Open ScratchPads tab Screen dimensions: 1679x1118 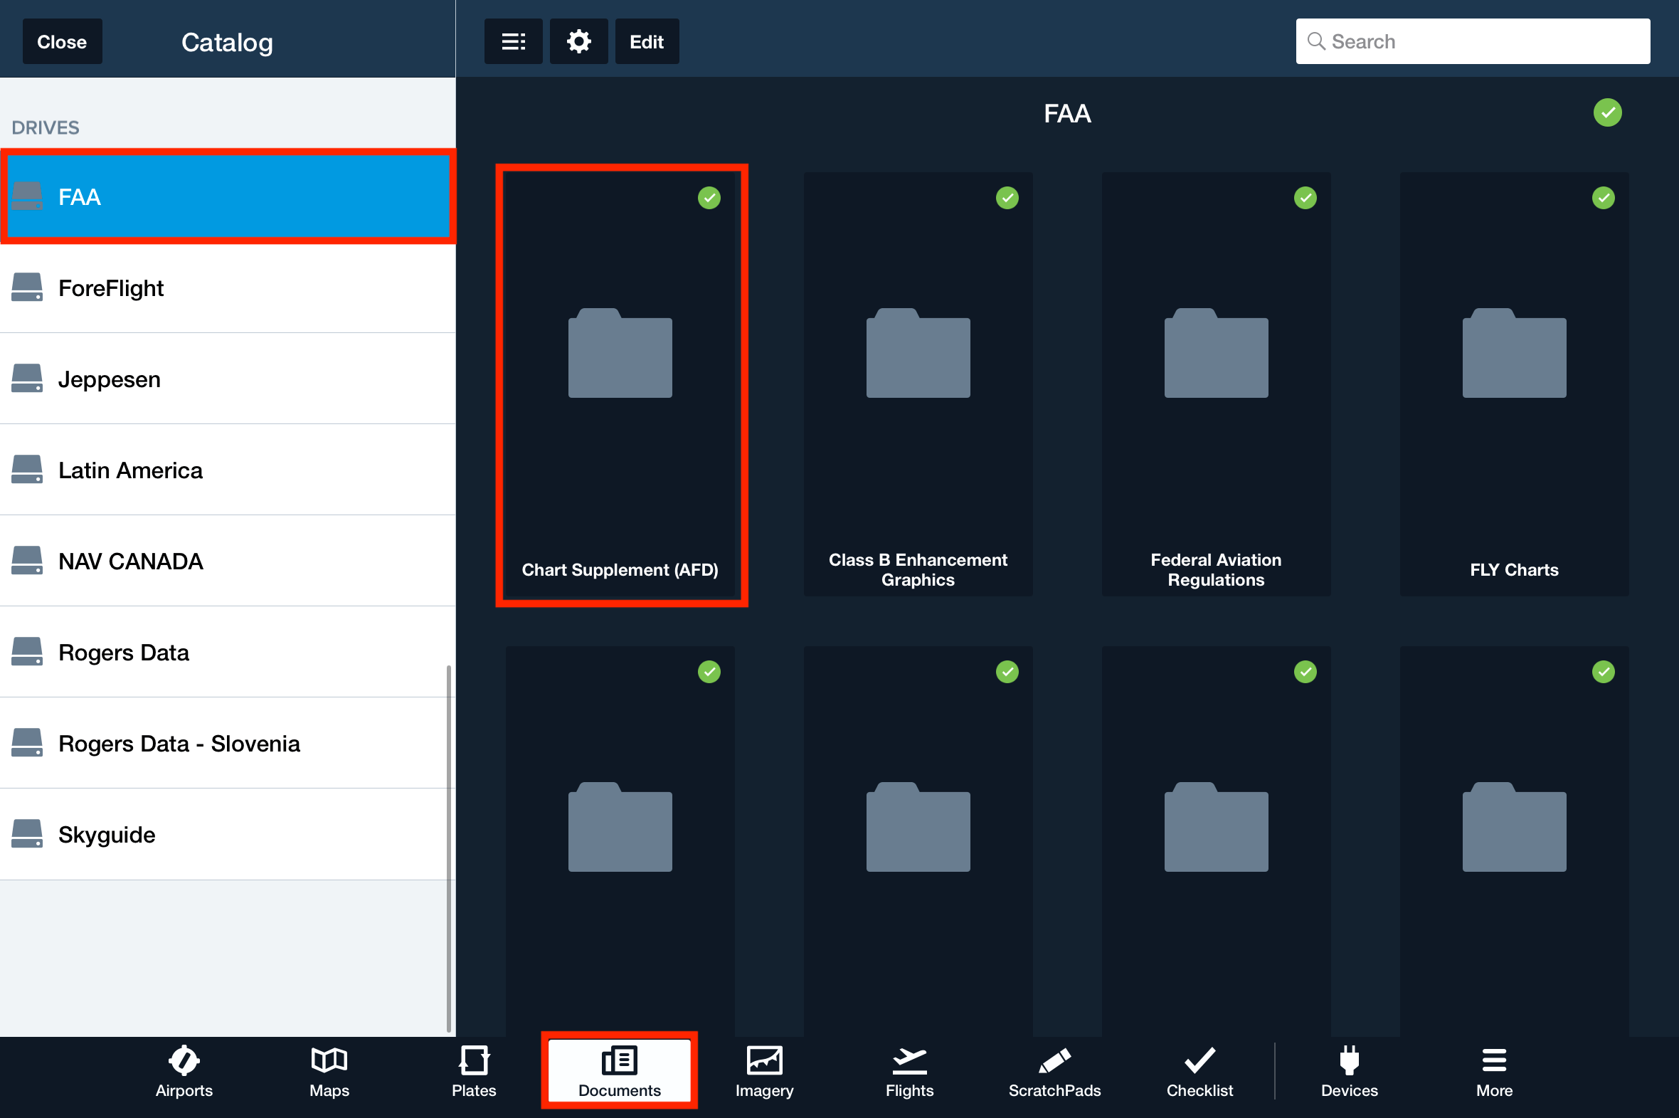click(x=1054, y=1071)
